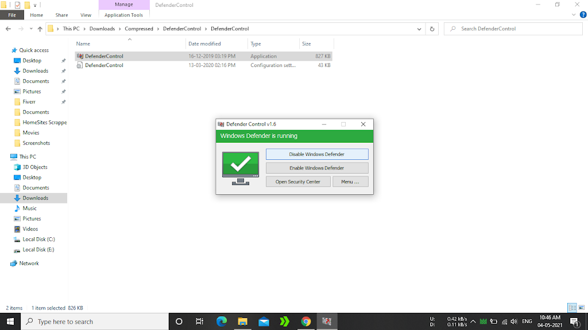Refresh the current folder view

click(432, 29)
